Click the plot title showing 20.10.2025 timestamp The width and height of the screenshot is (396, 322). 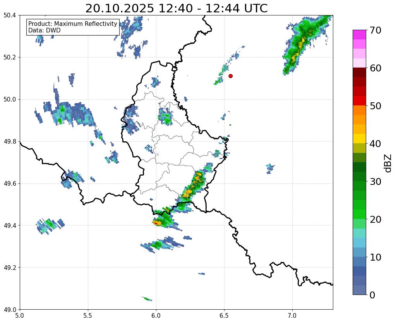pyautogui.click(x=176, y=8)
